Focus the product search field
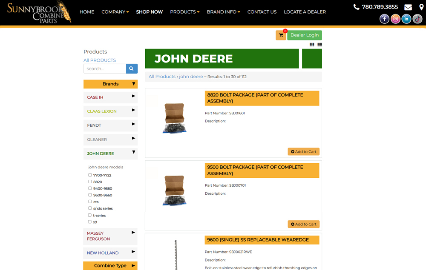Viewport: 426px width, 270px height. pos(105,68)
